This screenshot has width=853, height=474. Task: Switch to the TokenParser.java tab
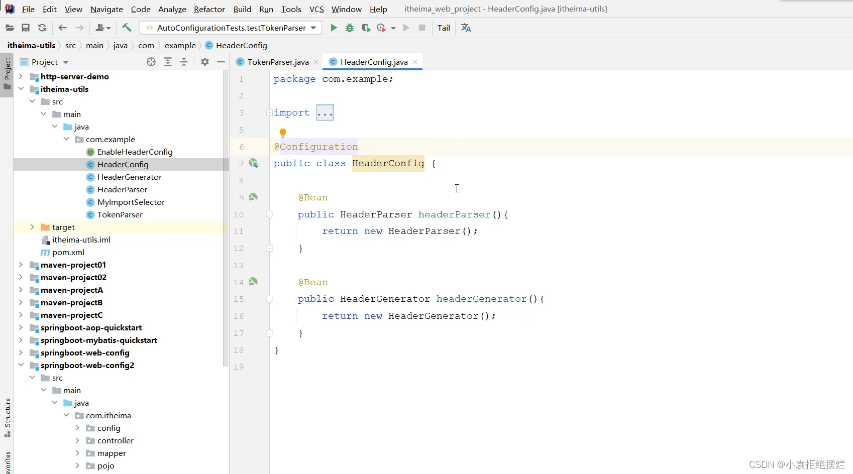[x=278, y=62]
